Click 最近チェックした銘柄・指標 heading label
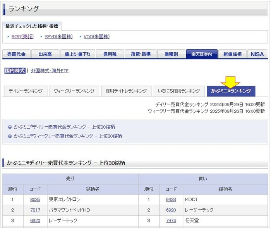The width and height of the screenshot is (271, 229). pos(32,26)
